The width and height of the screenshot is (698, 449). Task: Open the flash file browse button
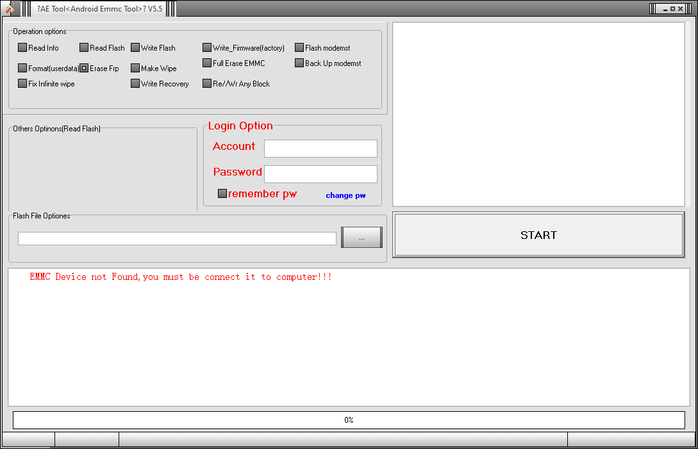[361, 237]
